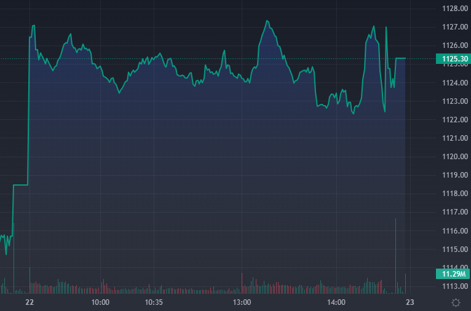Screen dimensions: 471x311
Task: Click the flat 1118.50 step on price line
Action: point(21,184)
